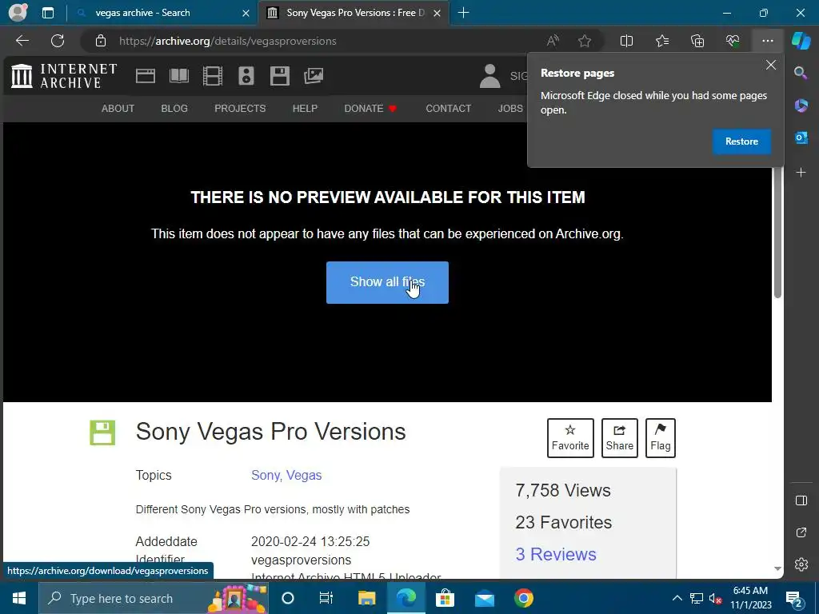Open the Vegas topic link
Screen dimensions: 819x614
[x=304, y=476]
